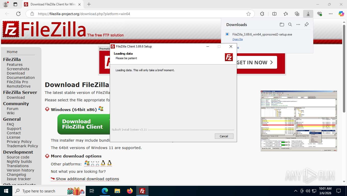Screen dimensions: 347x196
Task: Open Contact sidebar link
Action: click(x=14, y=133)
